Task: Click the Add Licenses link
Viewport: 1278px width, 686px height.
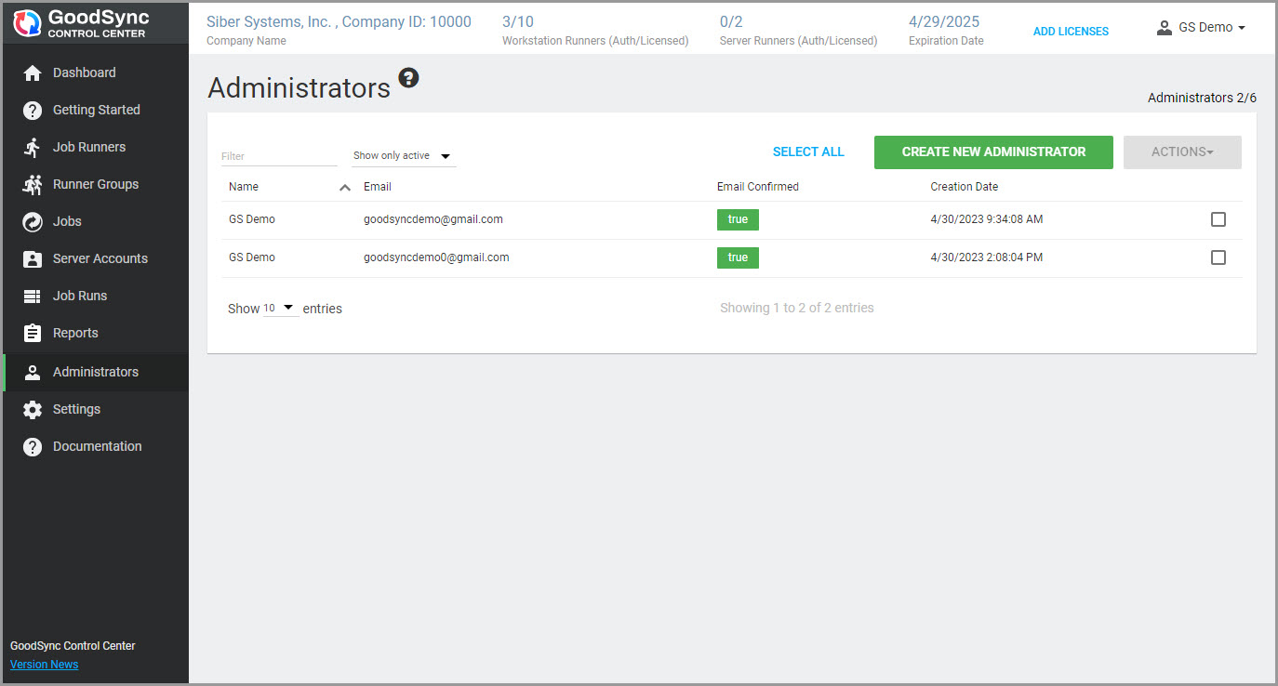Action: 1071,32
